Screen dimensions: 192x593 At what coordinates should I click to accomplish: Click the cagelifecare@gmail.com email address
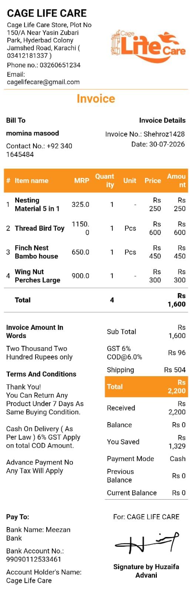click(x=43, y=82)
